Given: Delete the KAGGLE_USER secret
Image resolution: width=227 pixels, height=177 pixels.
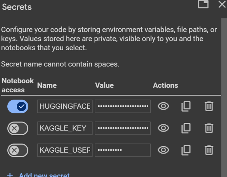Looking at the screenshot, I should [x=209, y=150].
